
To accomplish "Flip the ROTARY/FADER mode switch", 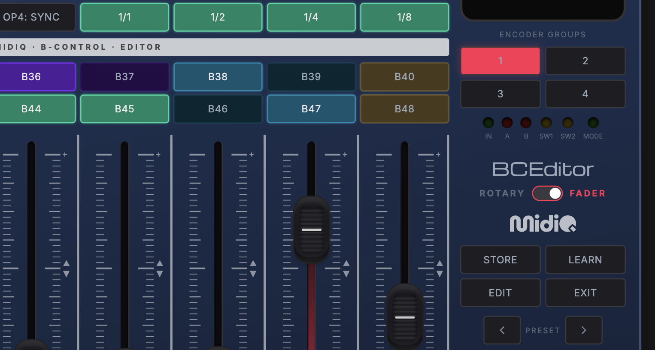I will [x=547, y=193].
